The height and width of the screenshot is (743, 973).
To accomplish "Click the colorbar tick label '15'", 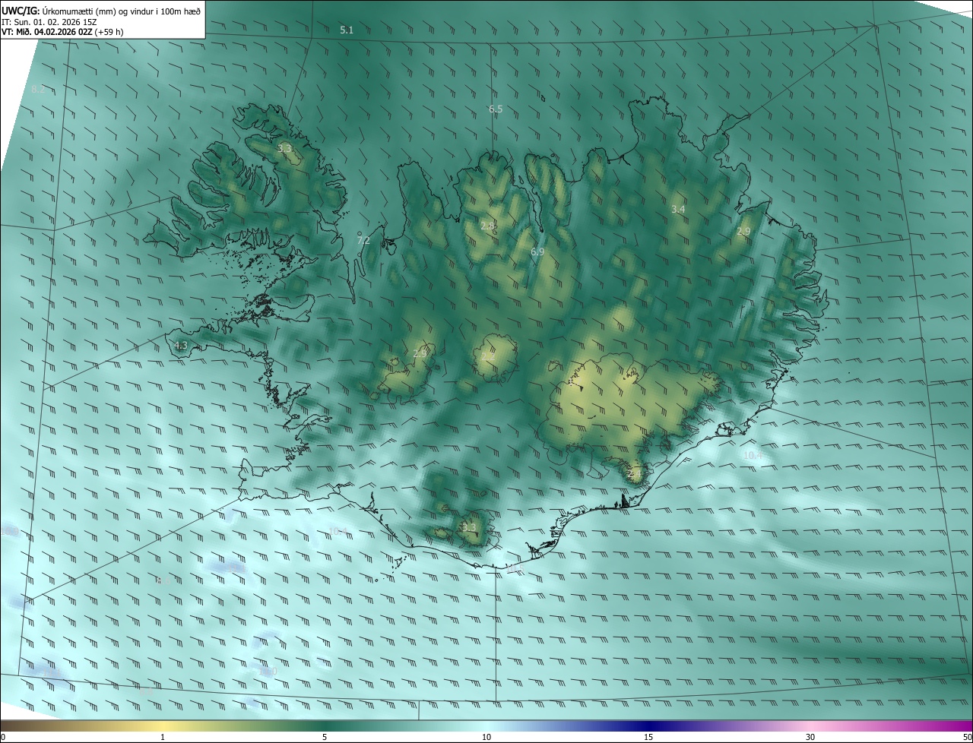I will click(648, 737).
